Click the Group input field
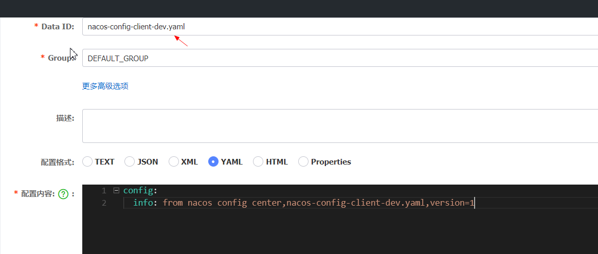This screenshot has width=598, height=254. (x=340, y=58)
